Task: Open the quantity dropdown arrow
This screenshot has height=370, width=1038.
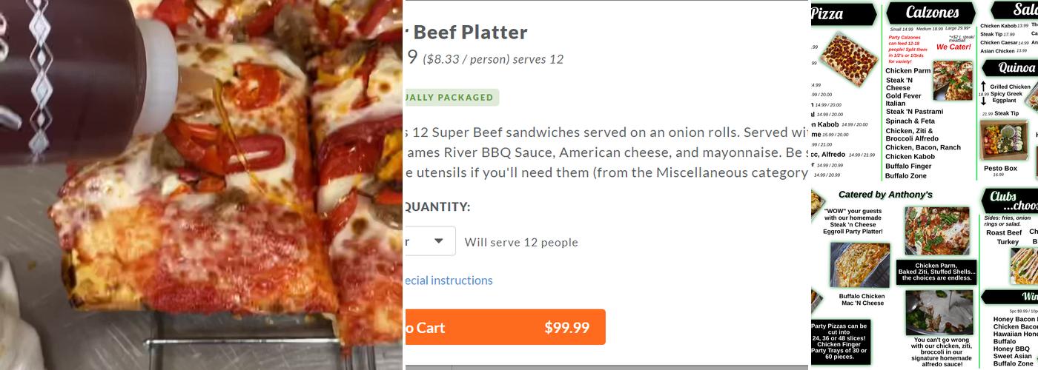Action: 438,241
